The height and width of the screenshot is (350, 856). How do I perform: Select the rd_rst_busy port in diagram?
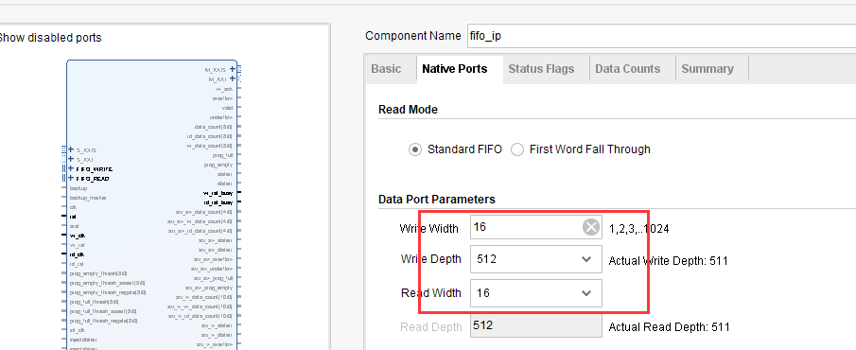218,202
